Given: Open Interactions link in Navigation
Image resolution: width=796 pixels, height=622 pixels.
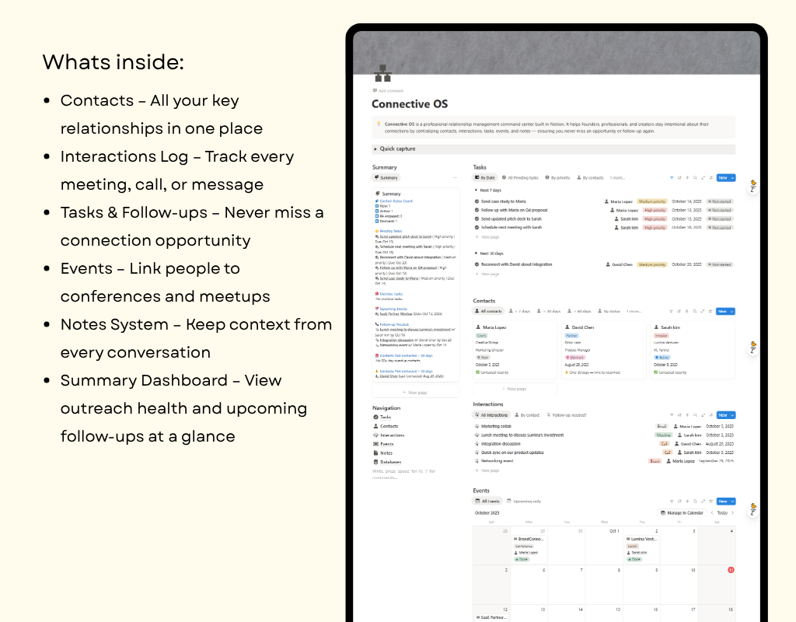Looking at the screenshot, I should coord(389,435).
